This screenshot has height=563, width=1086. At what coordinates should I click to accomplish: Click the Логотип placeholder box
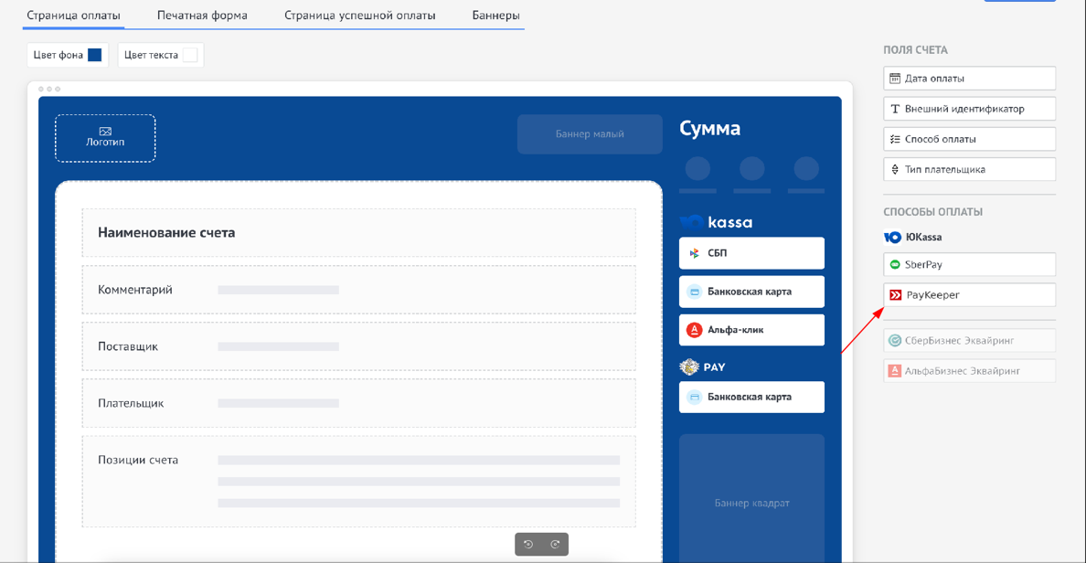105,138
